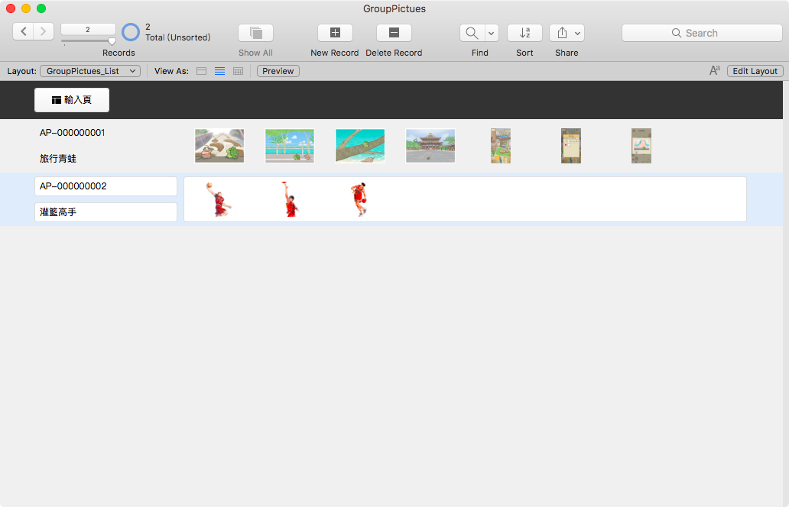Viewport: 789px width, 507px height.
Task: Click the Edit Layout button
Action: (x=755, y=71)
